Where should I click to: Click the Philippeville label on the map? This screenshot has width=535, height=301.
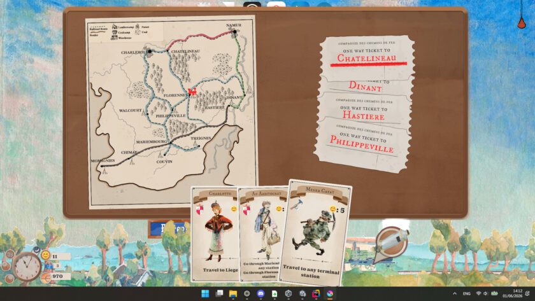(x=171, y=116)
